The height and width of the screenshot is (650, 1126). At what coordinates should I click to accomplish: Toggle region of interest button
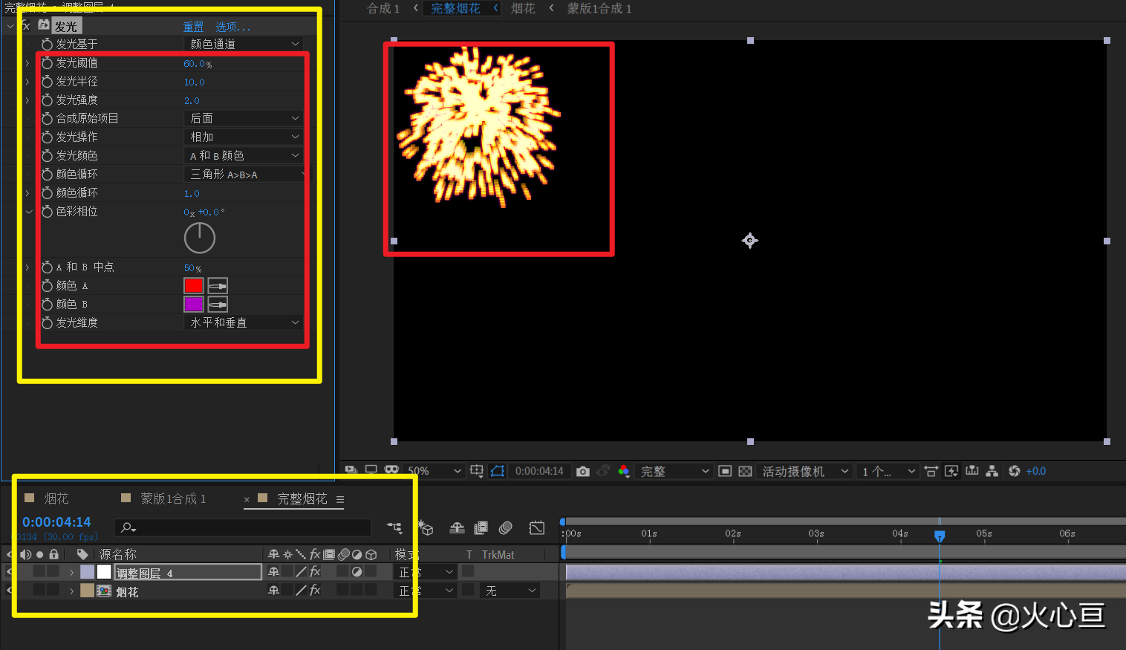click(725, 471)
